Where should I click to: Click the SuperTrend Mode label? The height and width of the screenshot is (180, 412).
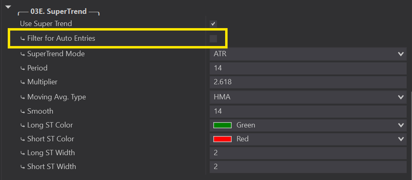(56, 54)
